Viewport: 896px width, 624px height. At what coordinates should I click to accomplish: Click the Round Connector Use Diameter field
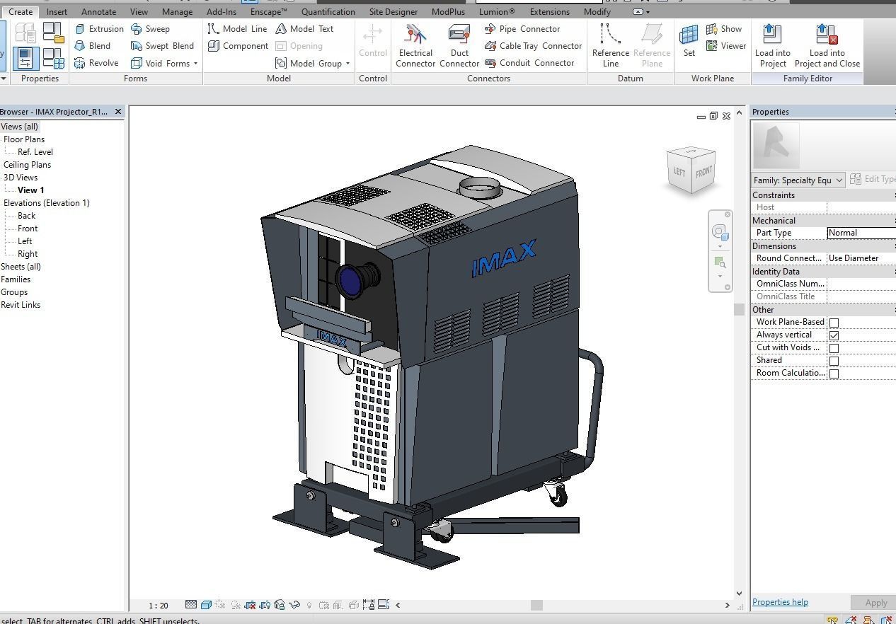pos(861,258)
